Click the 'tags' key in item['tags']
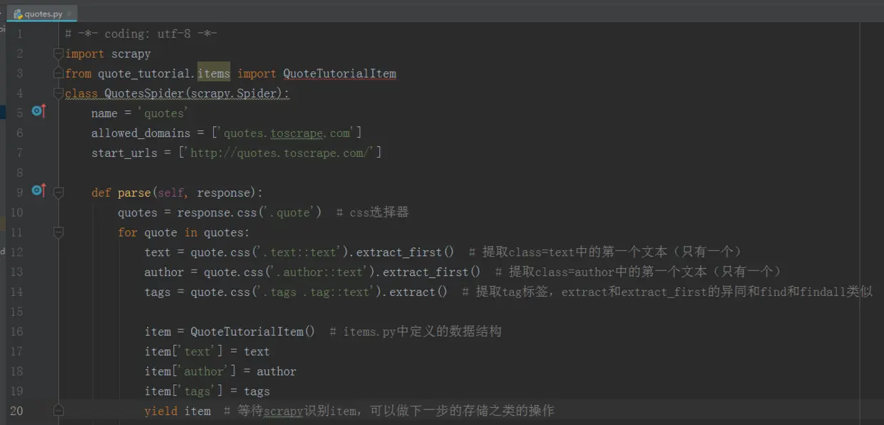This screenshot has height=425, width=884. (x=197, y=391)
